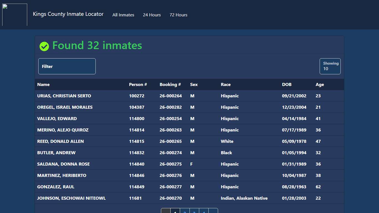
Task: Switch to the 24 Hours view
Action: point(152,15)
